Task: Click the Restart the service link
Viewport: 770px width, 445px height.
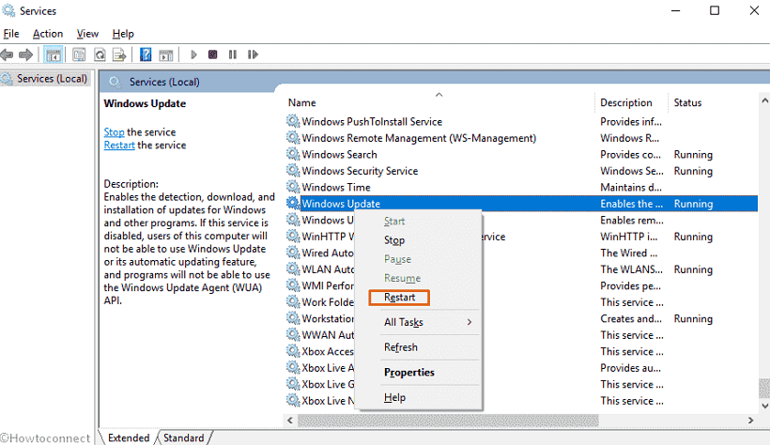Action: (119, 146)
